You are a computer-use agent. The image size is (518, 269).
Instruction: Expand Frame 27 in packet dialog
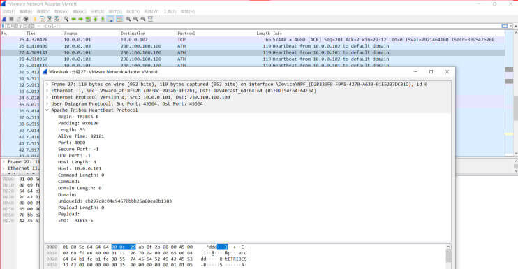(x=47, y=85)
